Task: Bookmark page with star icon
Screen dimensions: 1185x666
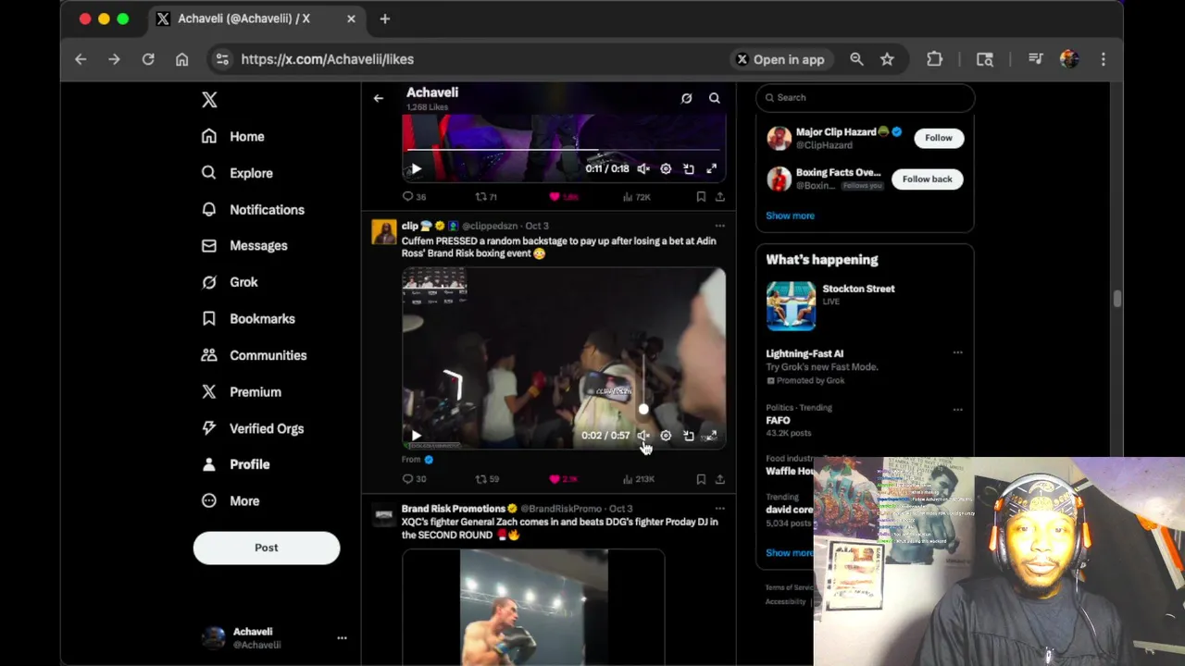Action: [887, 59]
